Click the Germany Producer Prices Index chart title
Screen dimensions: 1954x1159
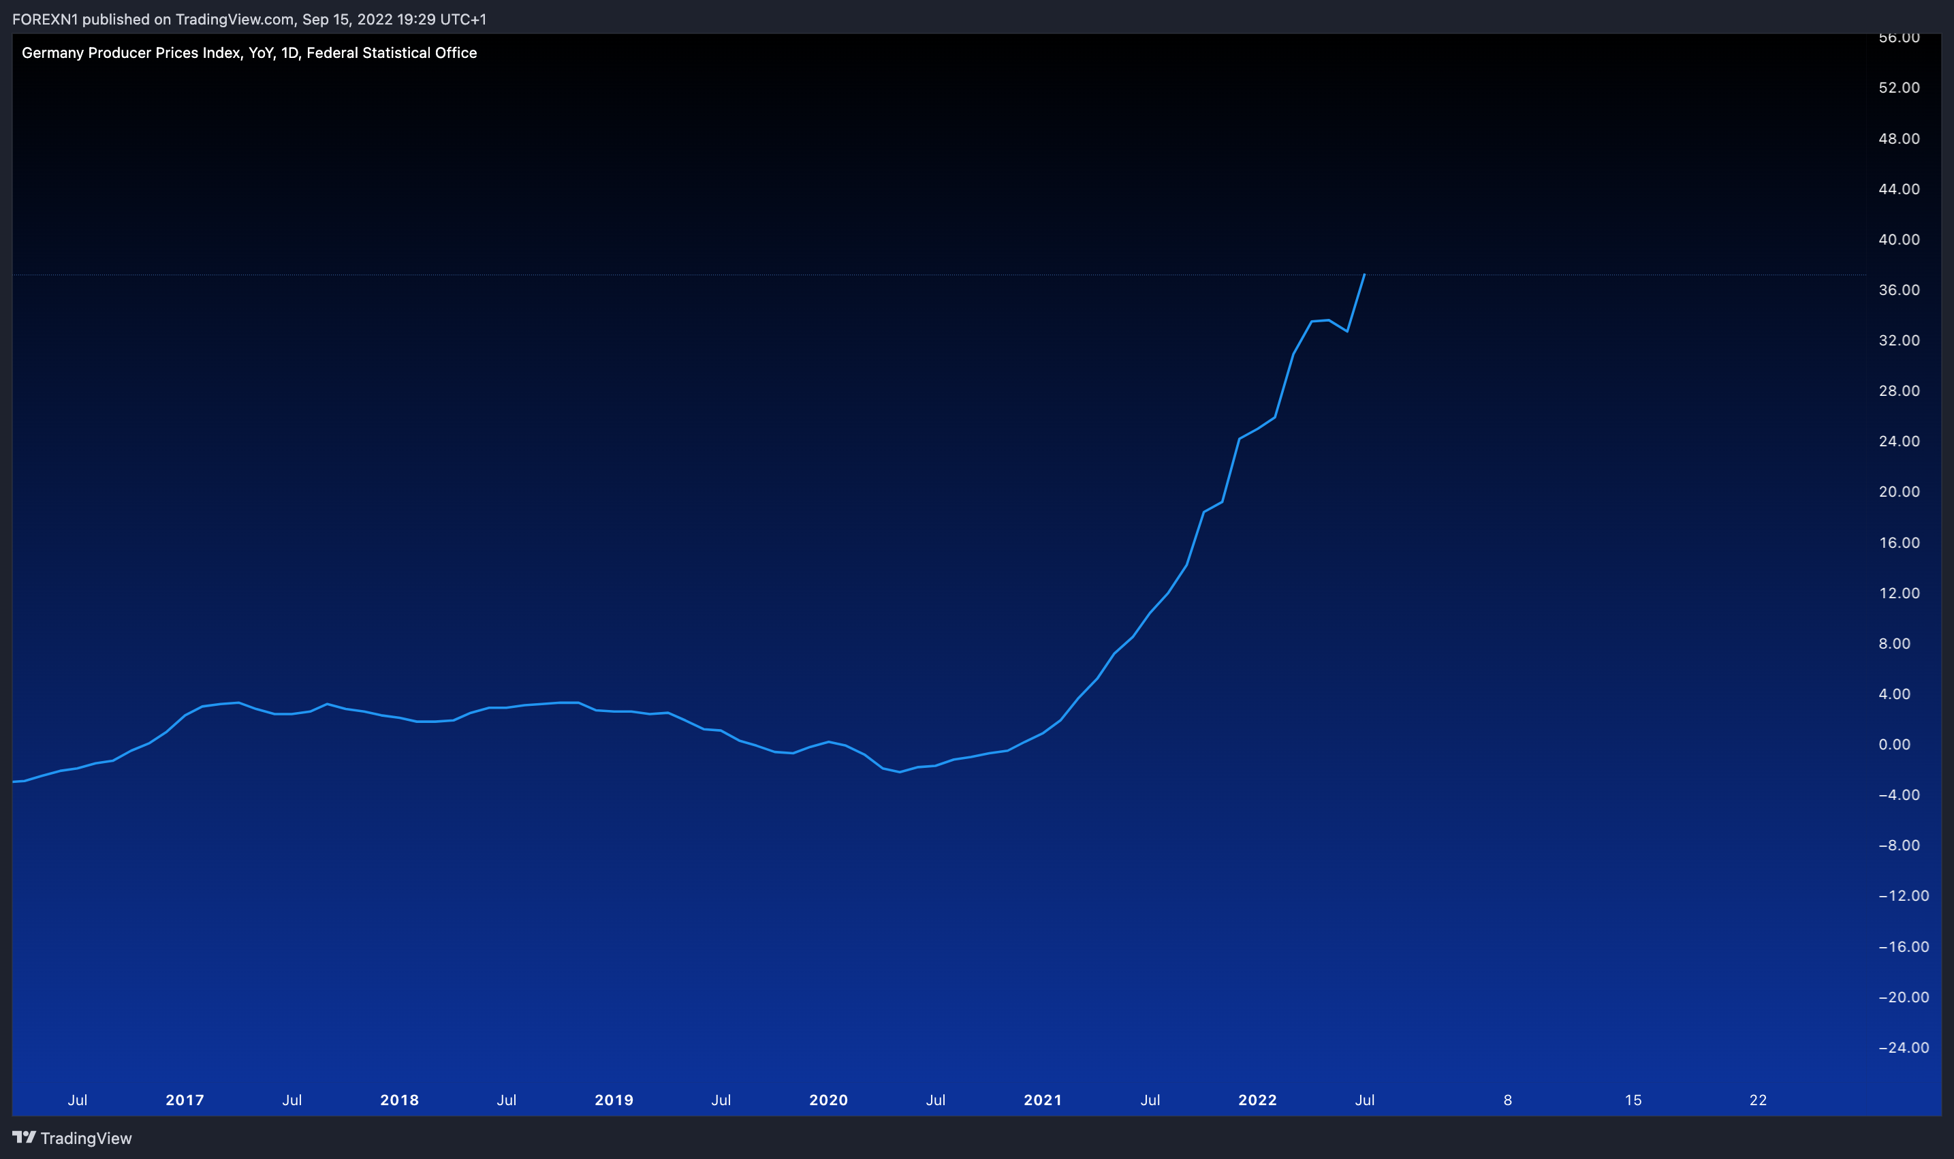249,52
